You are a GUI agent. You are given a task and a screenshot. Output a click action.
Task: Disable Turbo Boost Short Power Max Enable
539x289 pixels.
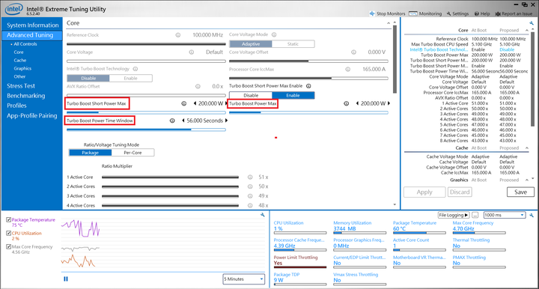tap(251, 96)
